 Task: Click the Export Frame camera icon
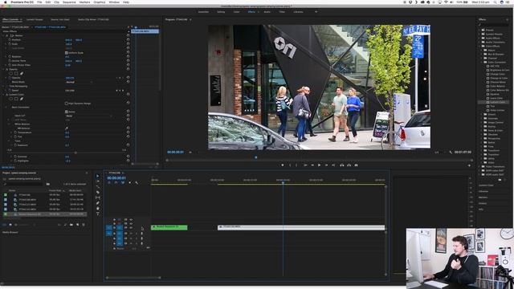click(x=356, y=165)
